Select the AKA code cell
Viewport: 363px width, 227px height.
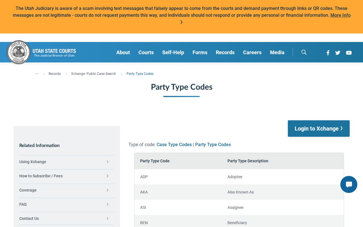(x=144, y=192)
